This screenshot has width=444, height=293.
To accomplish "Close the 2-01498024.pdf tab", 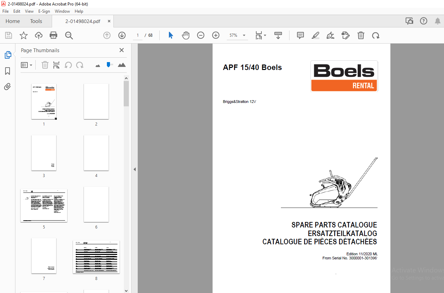I will (109, 21).
